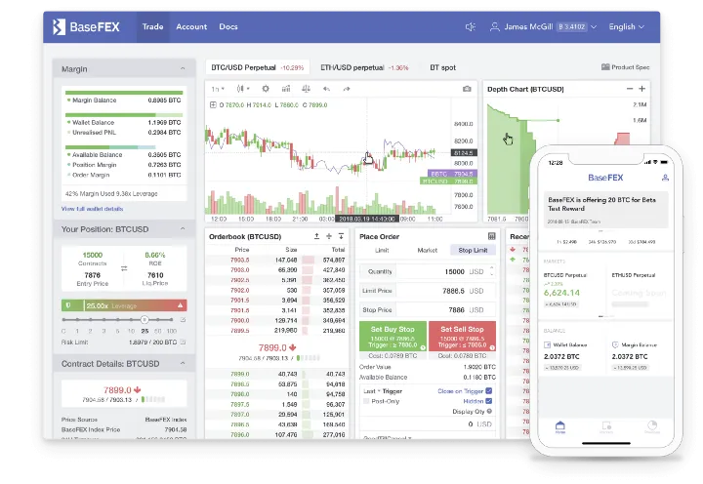
Task: Click the Limit Price input field
Action: point(428,291)
